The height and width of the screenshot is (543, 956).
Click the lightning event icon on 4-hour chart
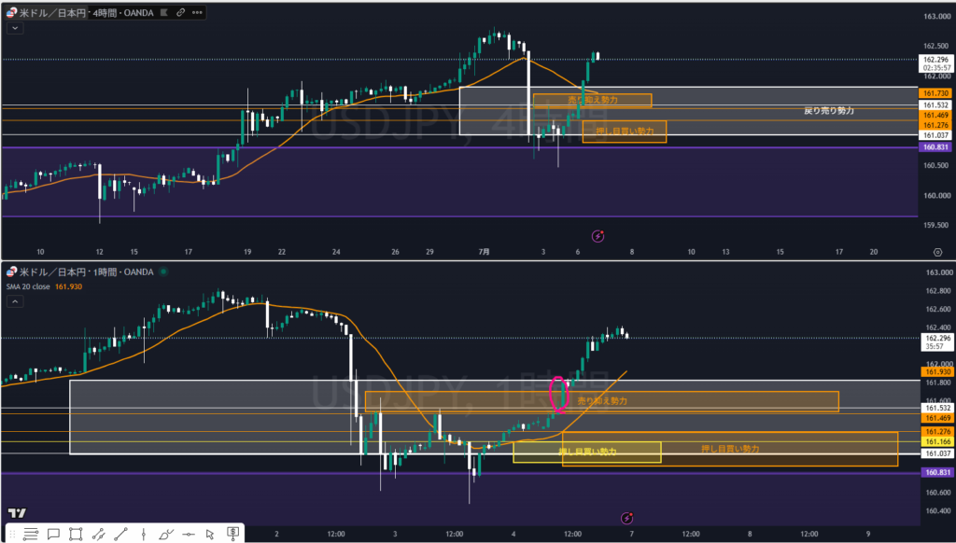pyautogui.click(x=598, y=236)
